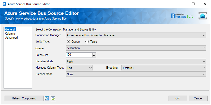Close the editor window
The width and height of the screenshot is (211, 105).
(x=205, y=4)
